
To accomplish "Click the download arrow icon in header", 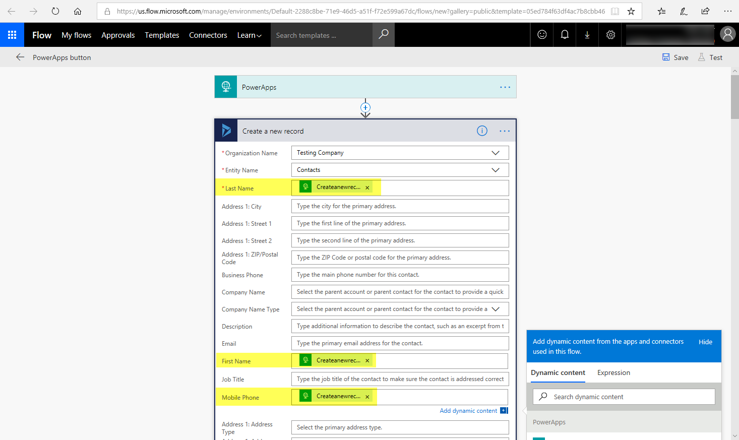I will coord(587,35).
